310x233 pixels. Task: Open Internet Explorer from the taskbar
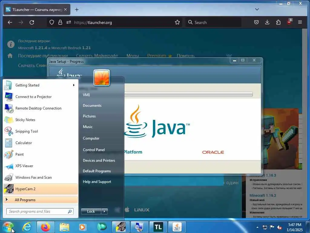(x=27, y=227)
